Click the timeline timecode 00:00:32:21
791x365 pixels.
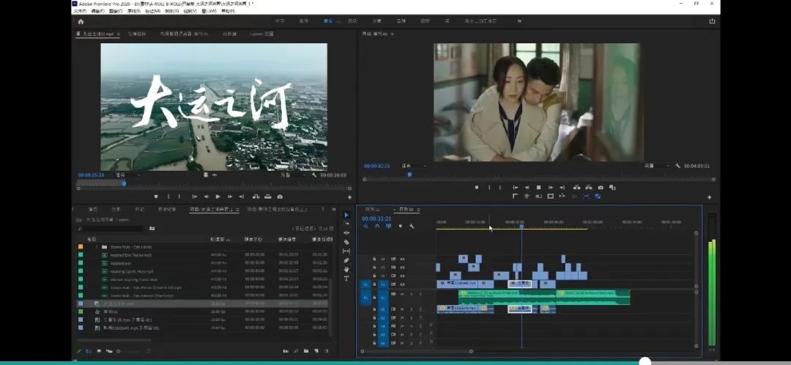[x=376, y=218]
